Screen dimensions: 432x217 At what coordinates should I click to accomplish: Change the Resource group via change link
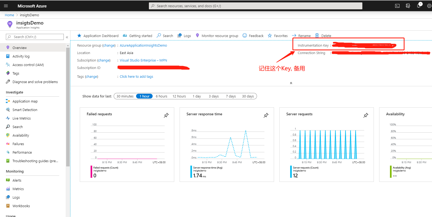coord(109,46)
